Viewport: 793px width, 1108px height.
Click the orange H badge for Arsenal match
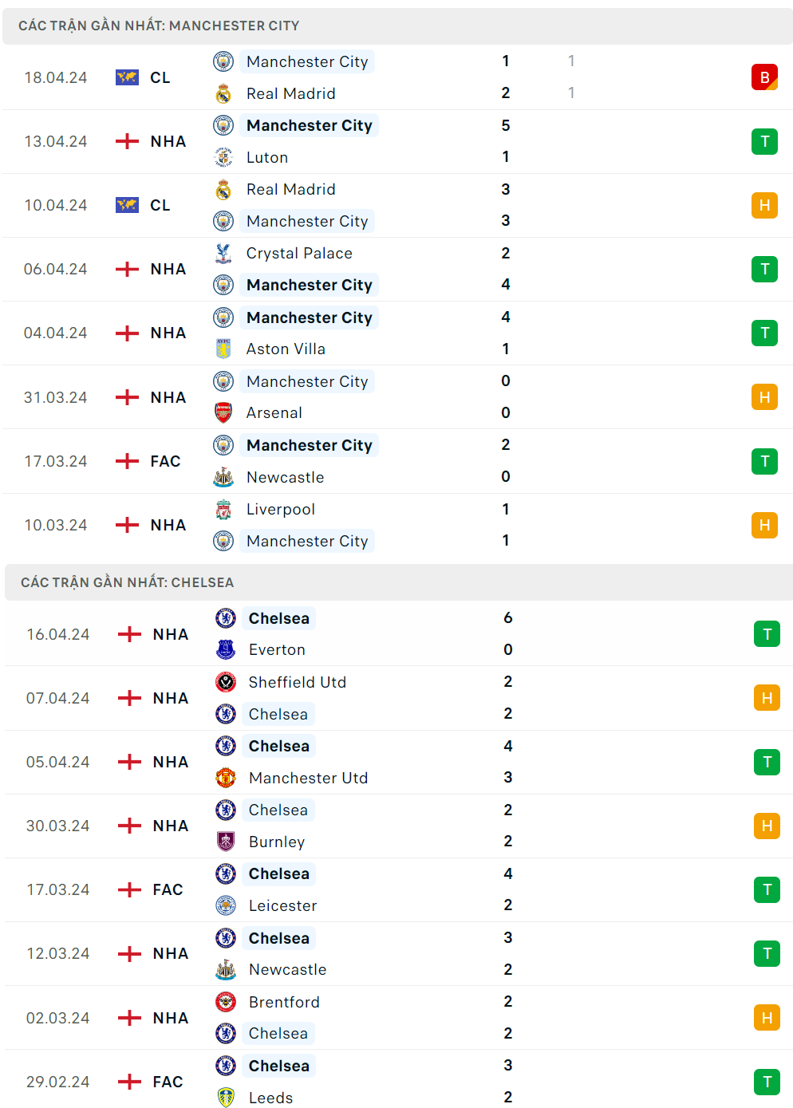click(764, 397)
